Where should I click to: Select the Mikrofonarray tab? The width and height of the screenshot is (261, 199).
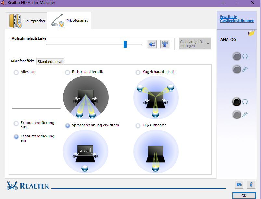(69, 20)
